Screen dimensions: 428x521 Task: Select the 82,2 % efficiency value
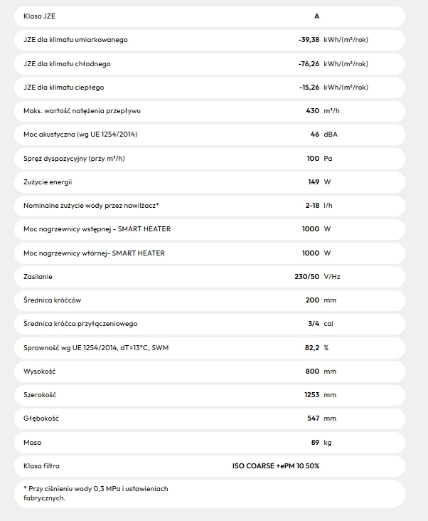tap(317, 347)
